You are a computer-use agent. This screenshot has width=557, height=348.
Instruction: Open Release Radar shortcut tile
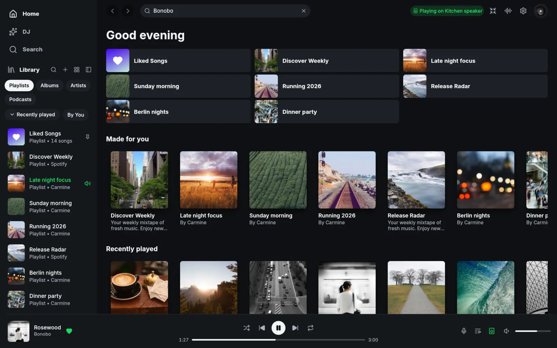pos(475,86)
